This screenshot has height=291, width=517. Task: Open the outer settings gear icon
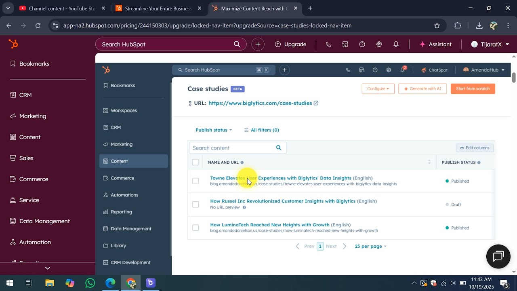(x=379, y=44)
